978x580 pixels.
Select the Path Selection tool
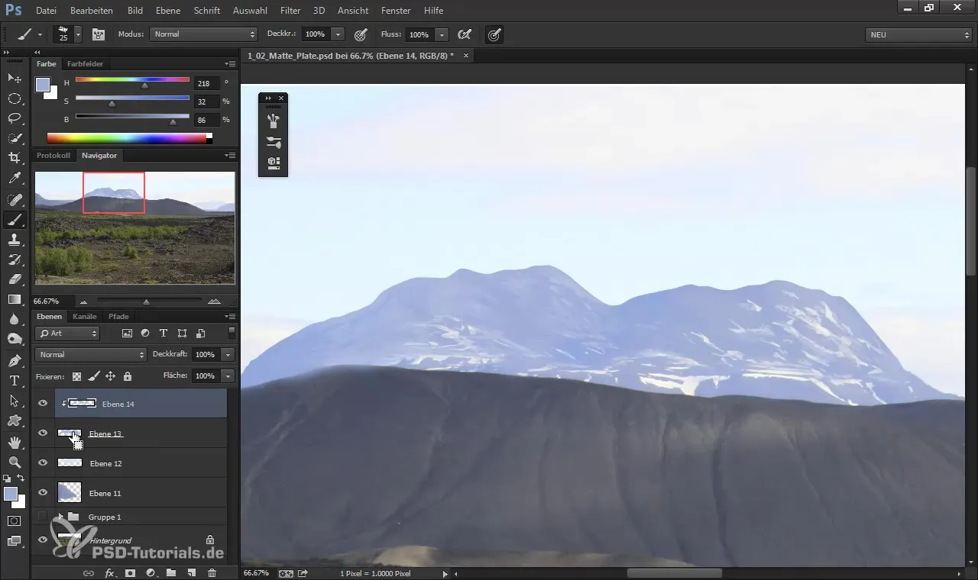coord(15,400)
